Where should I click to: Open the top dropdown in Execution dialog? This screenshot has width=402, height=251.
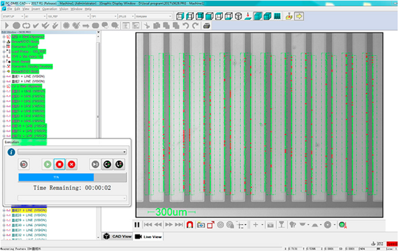[72, 152]
